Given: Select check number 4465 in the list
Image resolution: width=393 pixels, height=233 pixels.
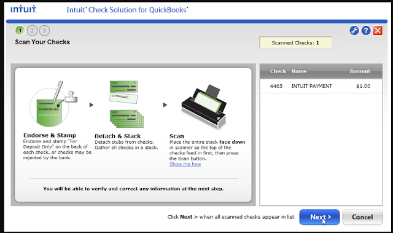Looking at the screenshot, I should coord(276,86).
